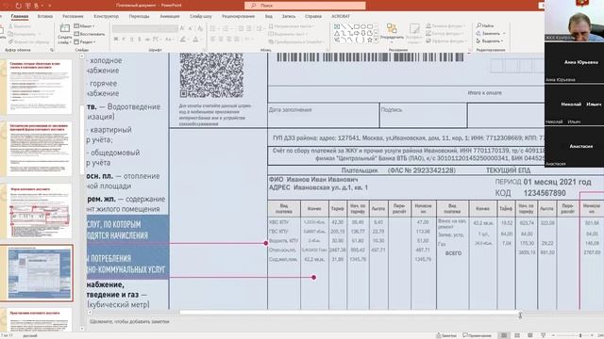Image resolution: width=604 pixels, height=339 pixels.
Task: Open the Вид tab
Action: pyautogui.click(x=268, y=16)
